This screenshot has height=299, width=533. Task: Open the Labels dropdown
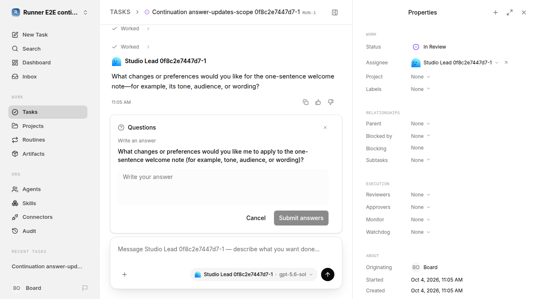click(x=421, y=89)
